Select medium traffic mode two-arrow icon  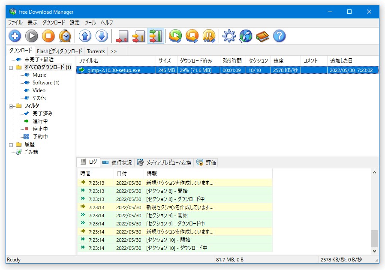[x=139, y=36]
